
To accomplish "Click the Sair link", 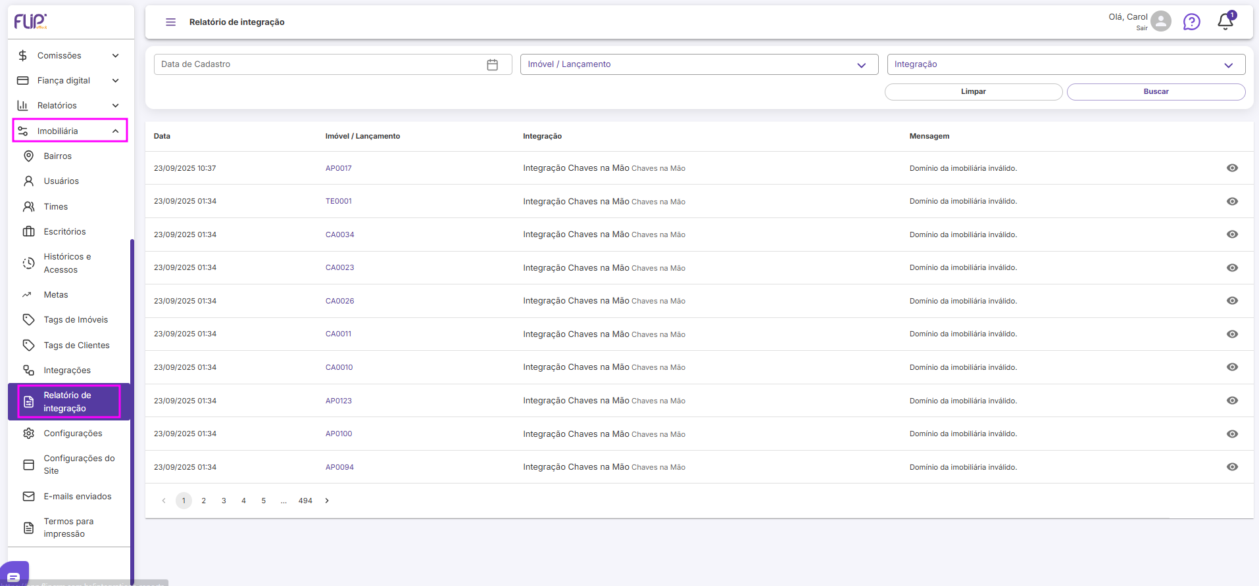I will click(x=1142, y=28).
